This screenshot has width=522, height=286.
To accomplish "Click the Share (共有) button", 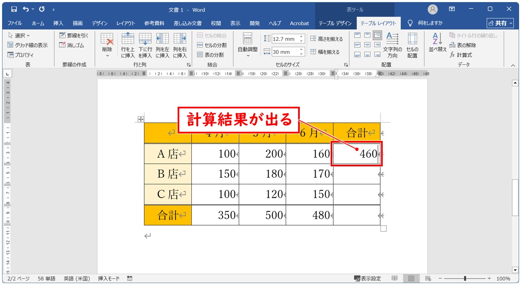I will tap(500, 23).
